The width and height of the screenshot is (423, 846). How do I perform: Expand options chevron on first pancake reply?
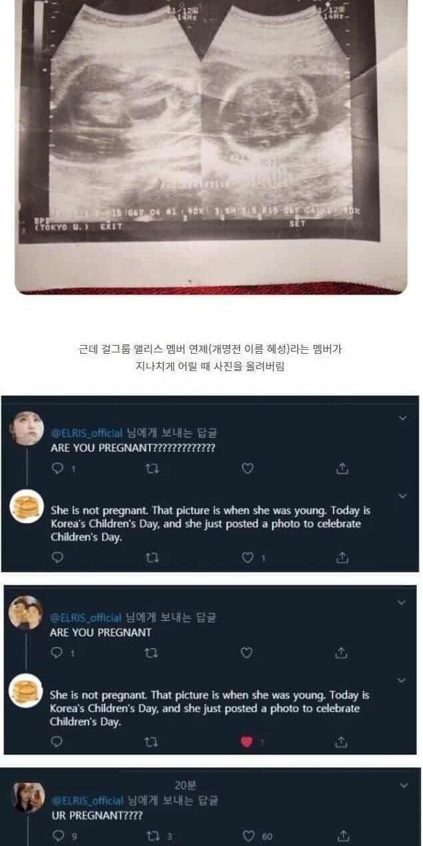(402, 496)
